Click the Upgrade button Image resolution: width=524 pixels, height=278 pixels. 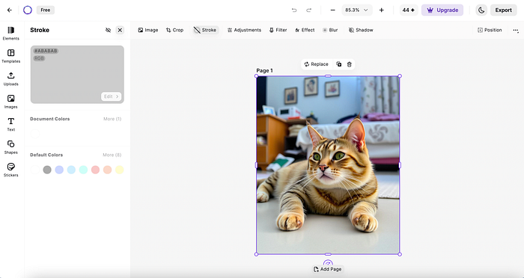point(442,10)
